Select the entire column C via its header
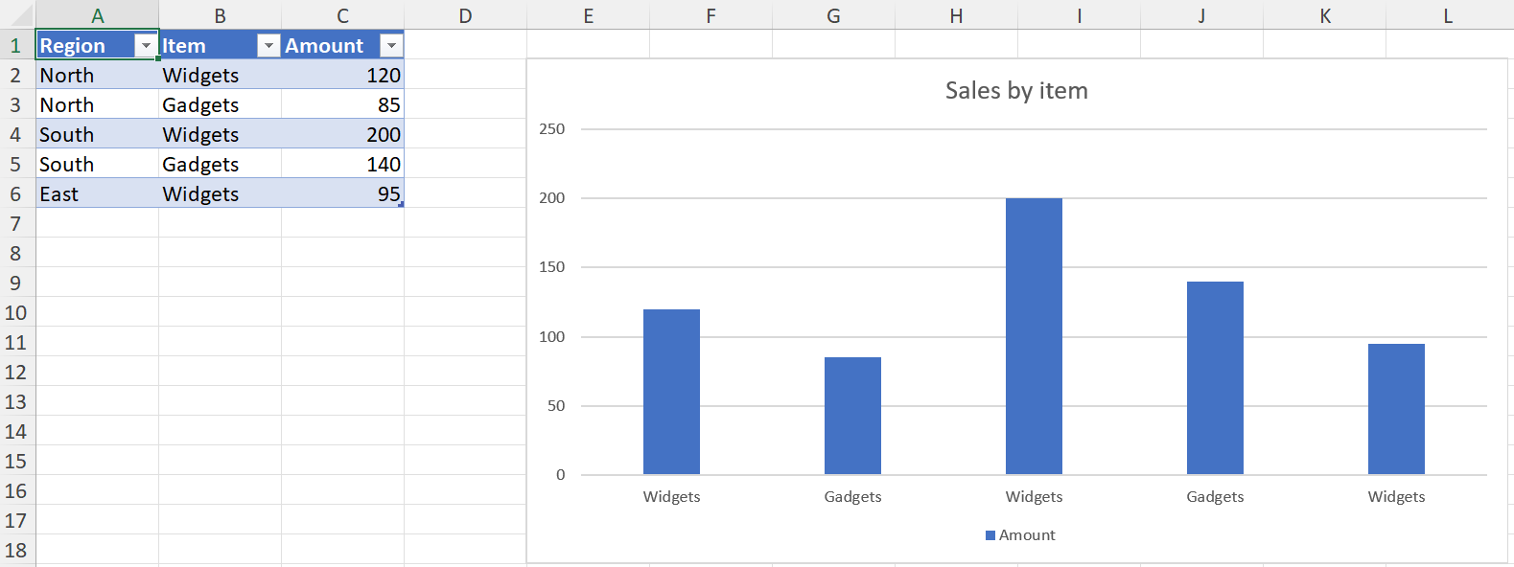This screenshot has height=567, width=1514. click(342, 15)
